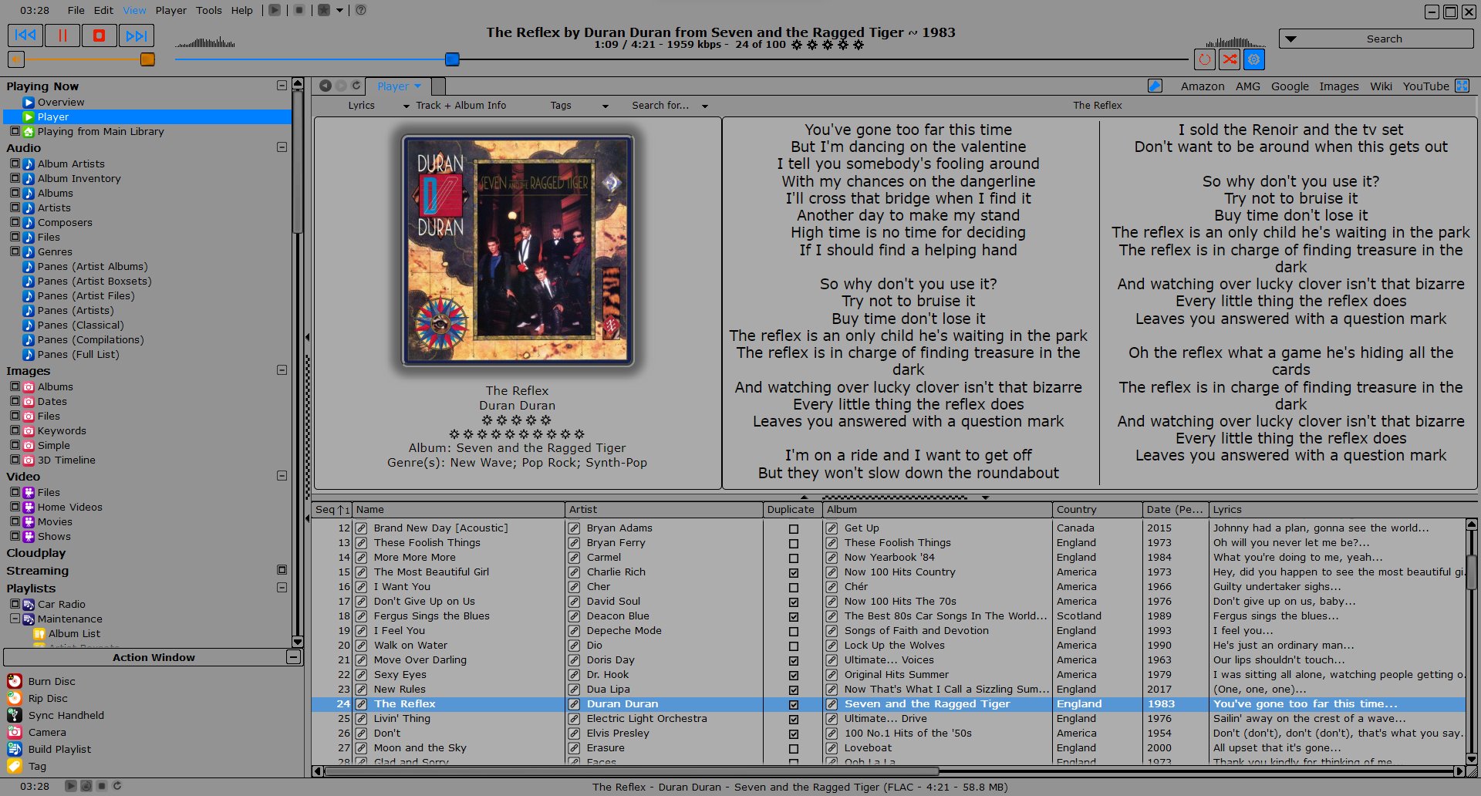Screen dimensions: 1481x796
Task: Open the View menu
Action: pyautogui.click(x=134, y=10)
